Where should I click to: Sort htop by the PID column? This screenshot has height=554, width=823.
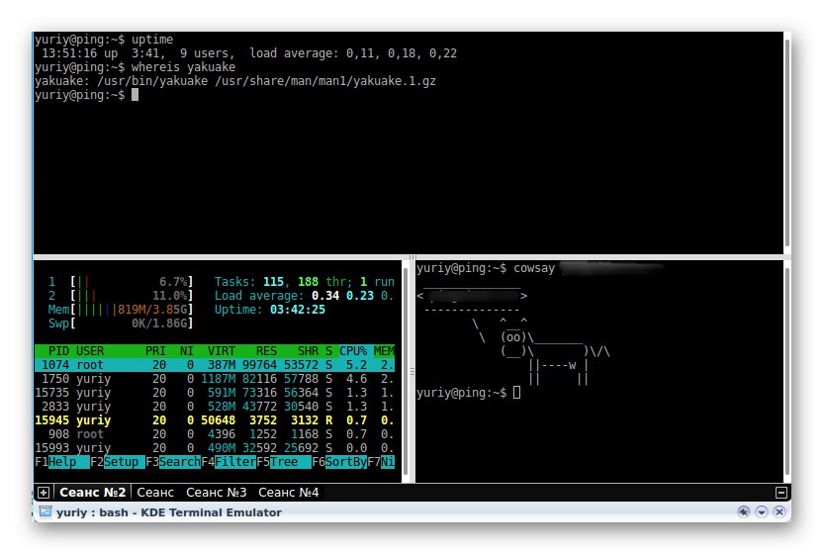pos(58,351)
